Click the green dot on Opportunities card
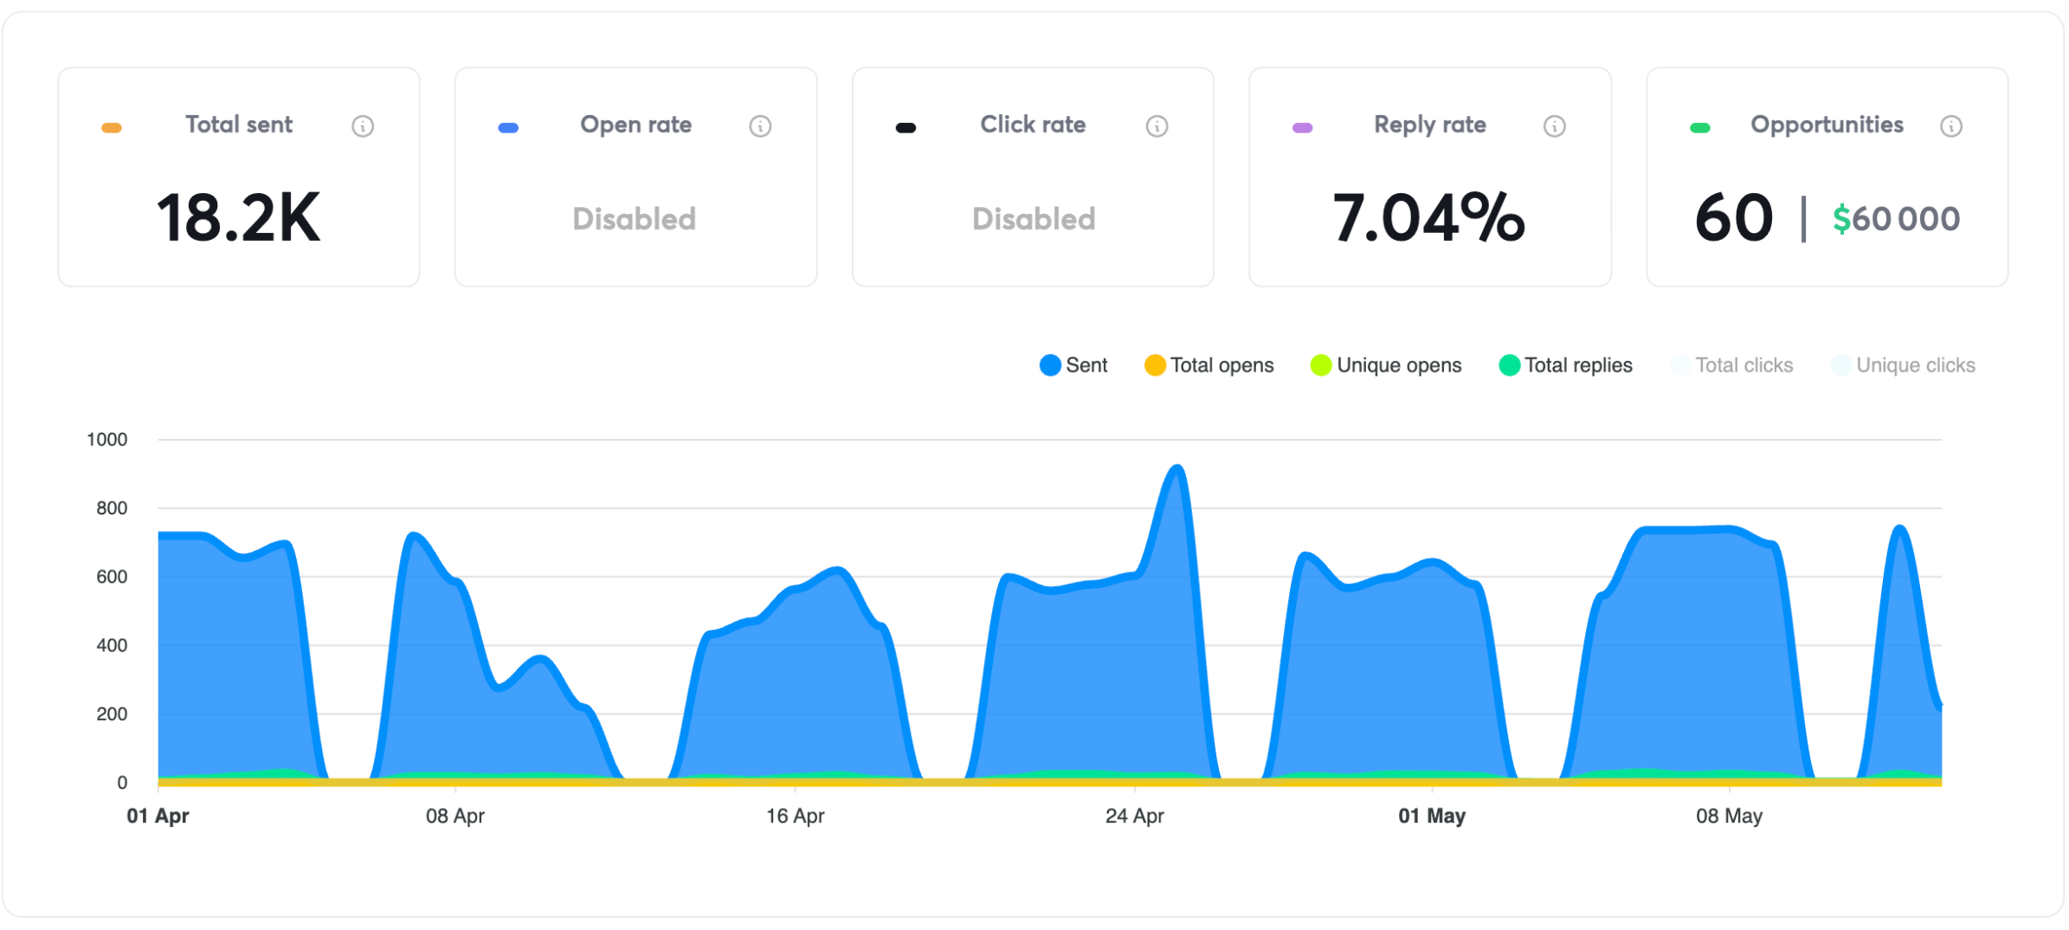The image size is (2069, 930). point(1699,126)
